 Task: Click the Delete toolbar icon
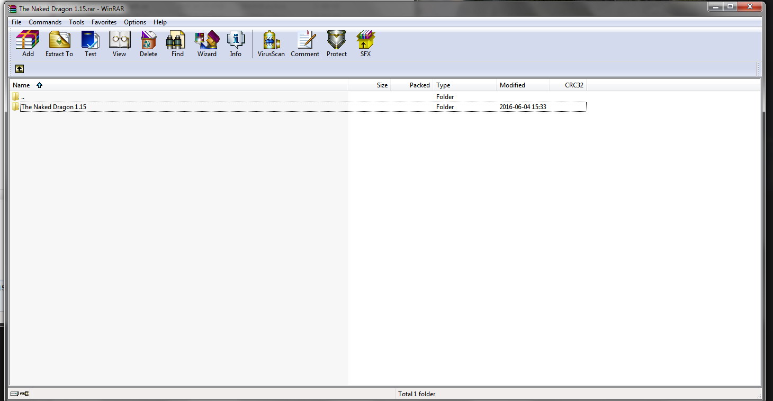tap(149, 44)
